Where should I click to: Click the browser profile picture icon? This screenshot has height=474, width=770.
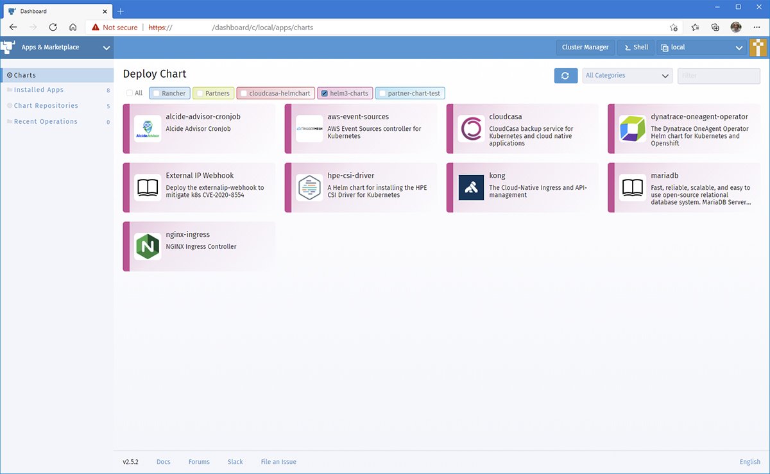(x=736, y=28)
